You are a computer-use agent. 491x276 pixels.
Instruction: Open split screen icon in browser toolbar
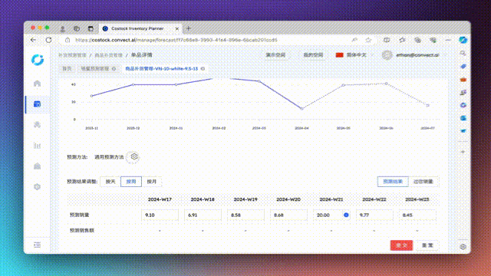click(x=387, y=40)
